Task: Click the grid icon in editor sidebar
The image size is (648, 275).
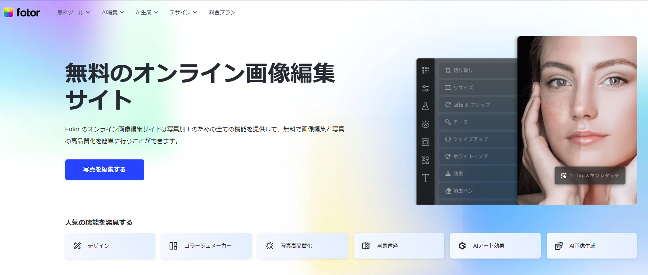Action: pyautogui.click(x=425, y=70)
